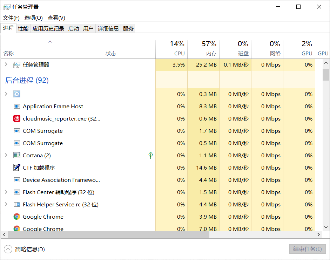
Task: Click the 14.6 MB memory cell
Action: [203, 167]
